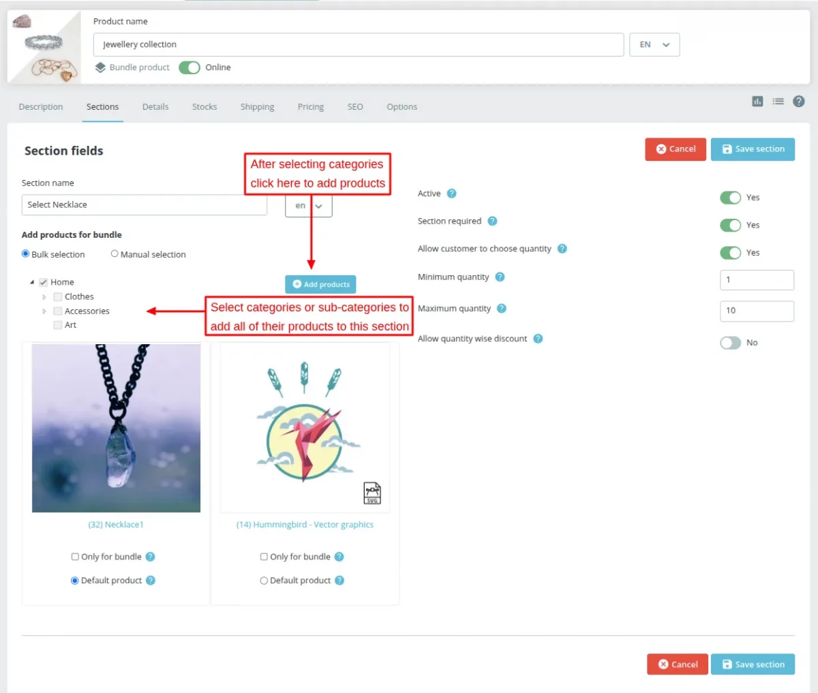Click the bottom Cancel button

[678, 664]
